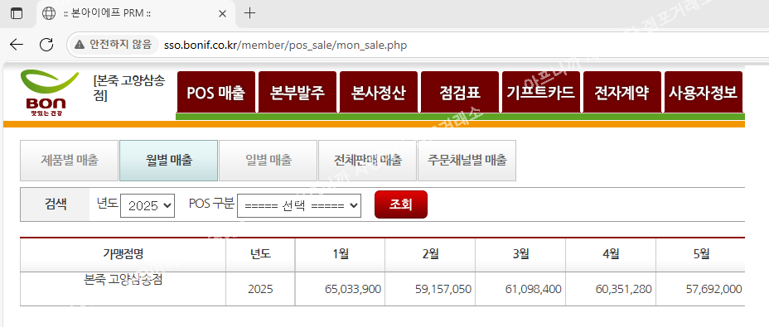
Task: Go to the 본사정산 menu
Action: point(379,92)
